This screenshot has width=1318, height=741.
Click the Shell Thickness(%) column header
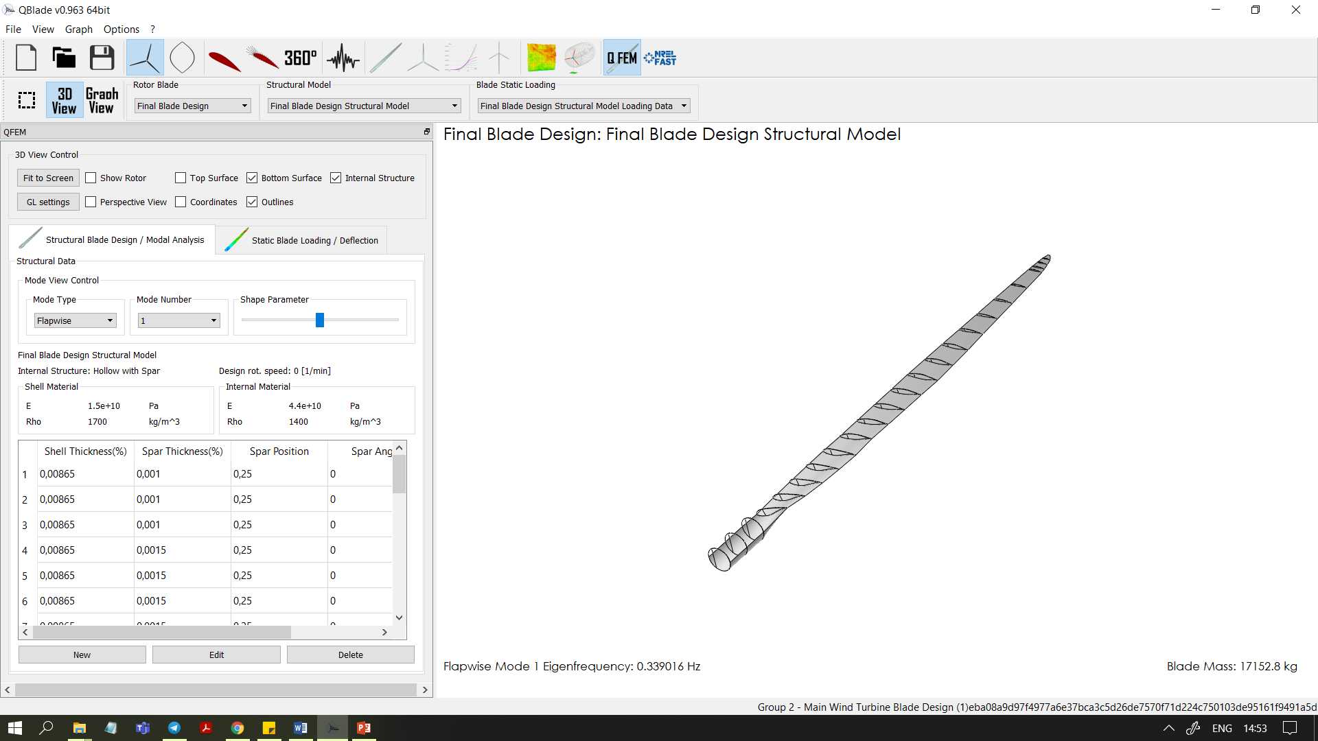86,451
